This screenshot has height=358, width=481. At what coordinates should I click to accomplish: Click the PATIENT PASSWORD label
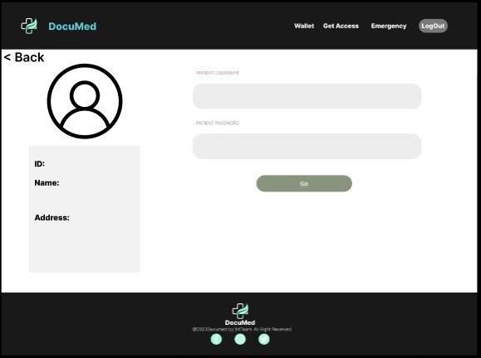click(x=218, y=123)
